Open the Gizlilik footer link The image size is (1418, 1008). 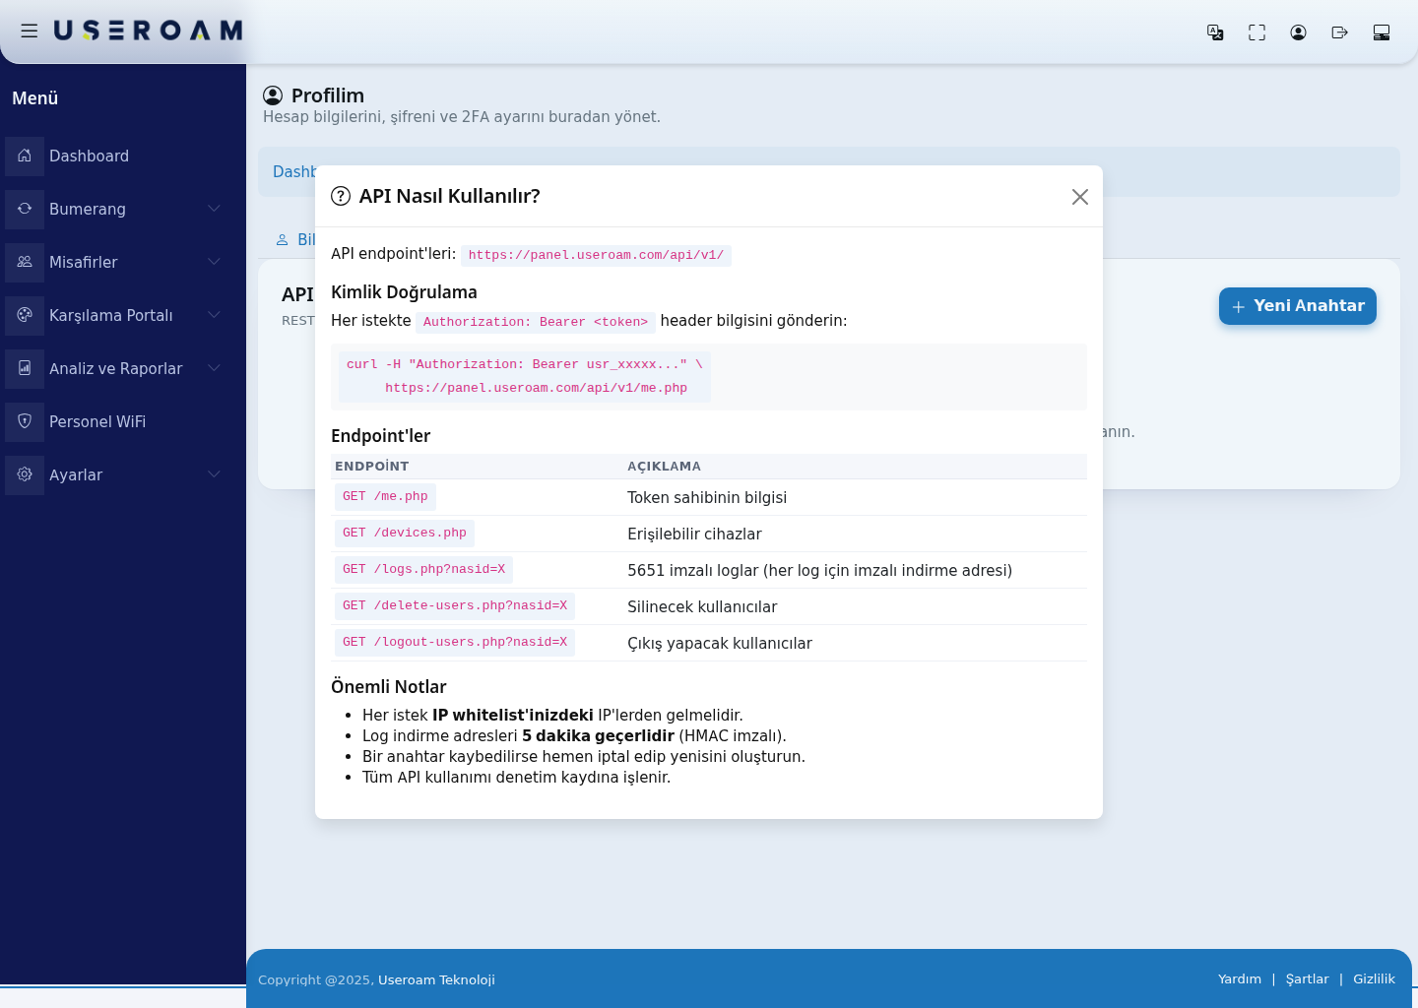pyautogui.click(x=1374, y=979)
